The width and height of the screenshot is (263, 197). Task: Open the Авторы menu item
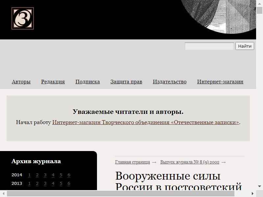point(21,82)
